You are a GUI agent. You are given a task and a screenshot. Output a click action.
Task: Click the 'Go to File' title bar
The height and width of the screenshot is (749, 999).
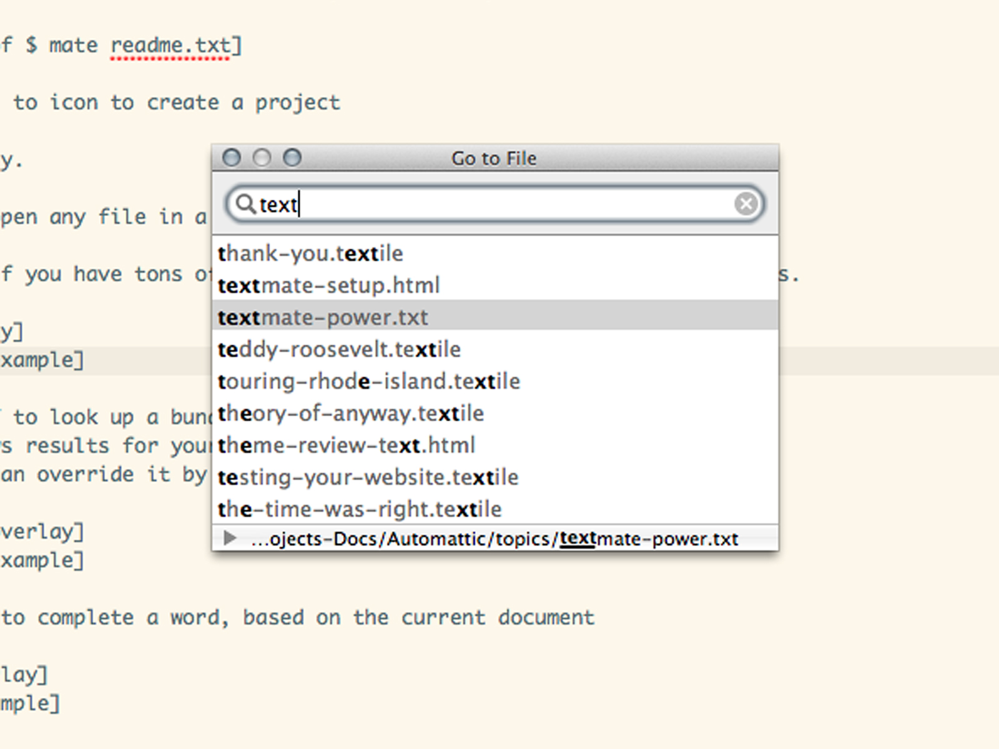click(x=494, y=159)
